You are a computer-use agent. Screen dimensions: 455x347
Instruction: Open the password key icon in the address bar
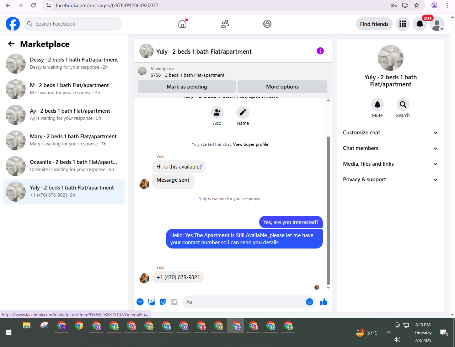(394, 5)
